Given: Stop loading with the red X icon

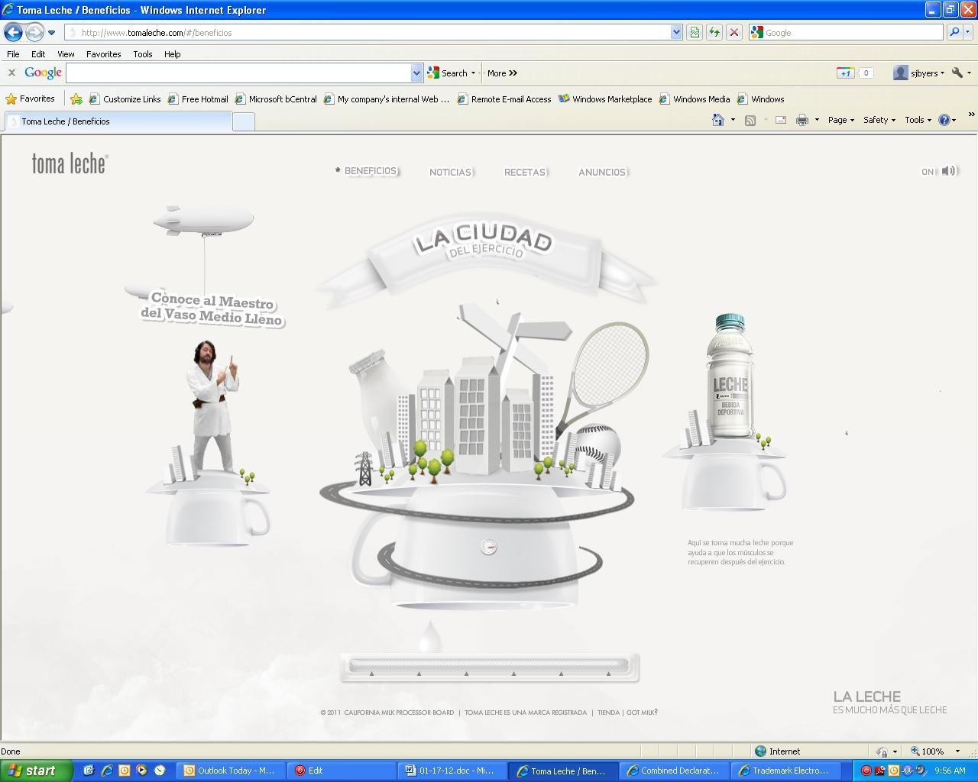Looking at the screenshot, I should pyautogui.click(x=734, y=32).
